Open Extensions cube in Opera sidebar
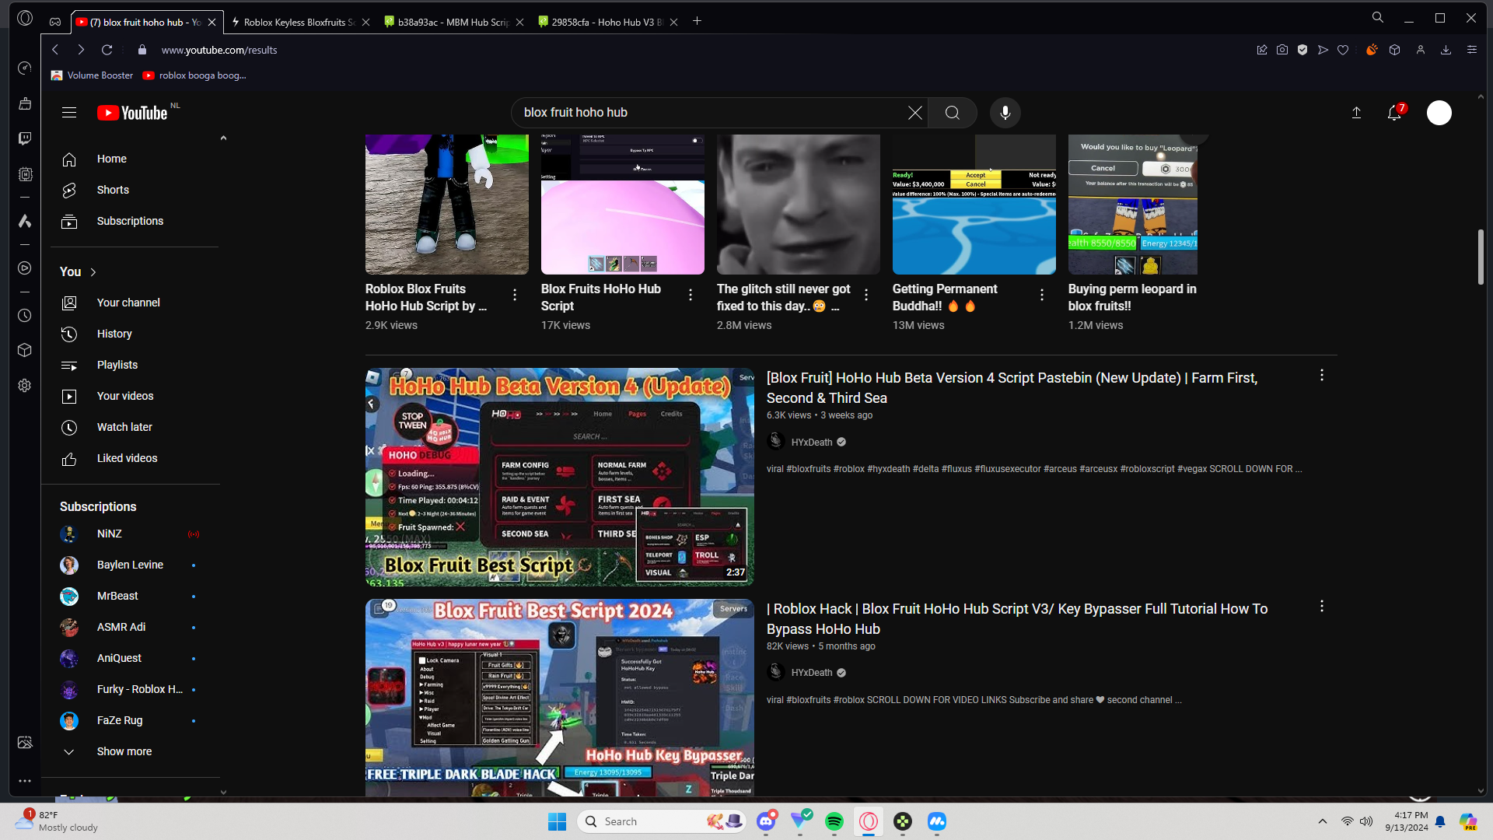The image size is (1493, 840). [x=25, y=350]
